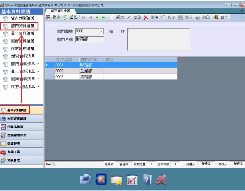The width and height of the screenshot is (245, 191).
Task: Click the 備註 remarks text box
Action: click(x=158, y=39)
